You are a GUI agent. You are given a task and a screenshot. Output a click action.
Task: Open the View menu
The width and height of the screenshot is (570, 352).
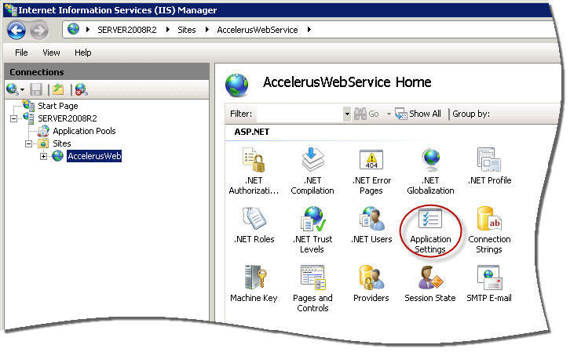coord(51,53)
